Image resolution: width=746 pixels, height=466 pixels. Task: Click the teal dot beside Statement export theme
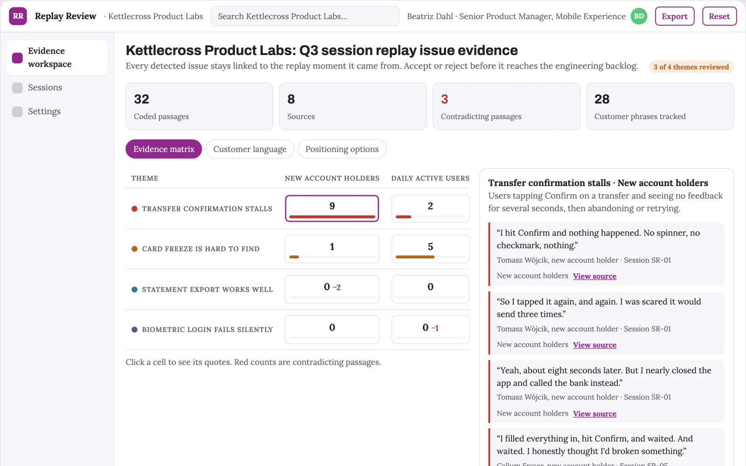click(x=134, y=290)
